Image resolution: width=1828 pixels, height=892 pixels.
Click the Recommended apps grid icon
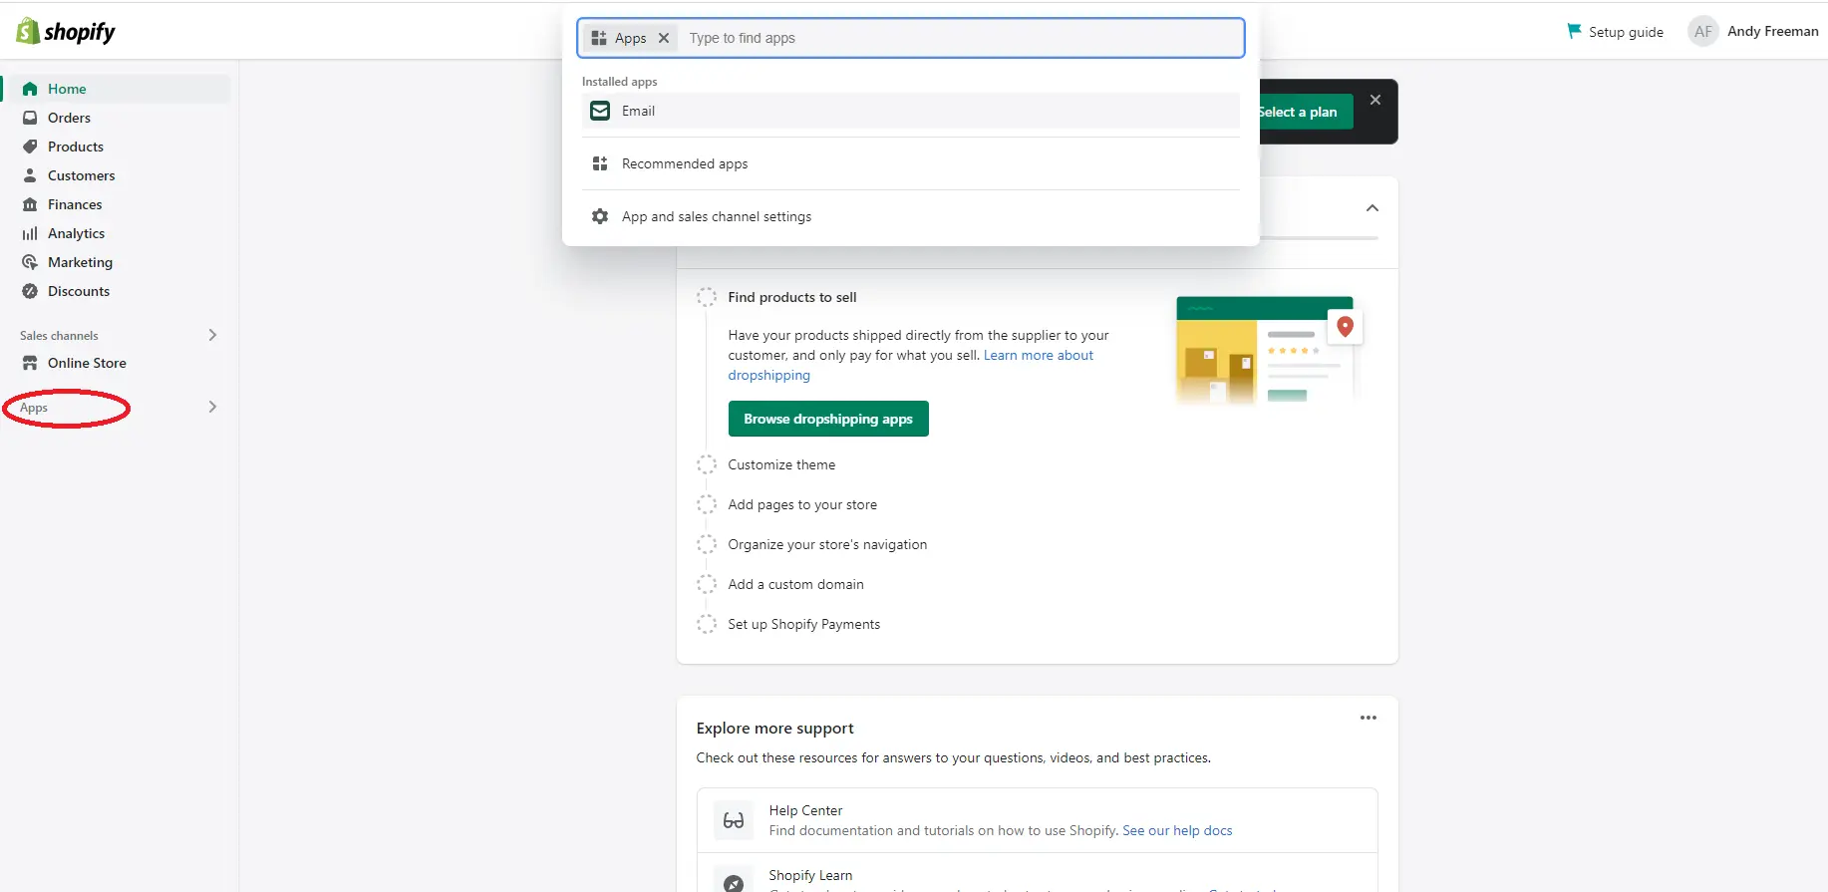pyautogui.click(x=600, y=163)
